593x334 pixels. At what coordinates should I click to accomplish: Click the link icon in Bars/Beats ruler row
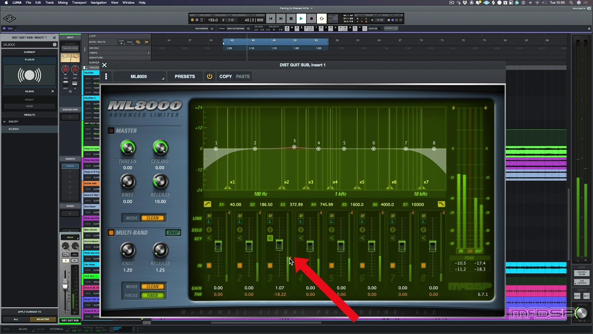[x=138, y=42]
